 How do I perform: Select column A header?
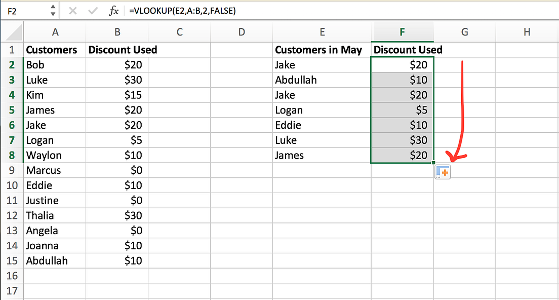click(x=55, y=31)
